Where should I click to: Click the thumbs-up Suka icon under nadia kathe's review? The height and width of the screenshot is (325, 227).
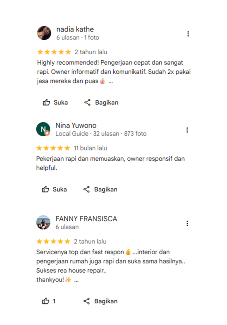pos(46,103)
